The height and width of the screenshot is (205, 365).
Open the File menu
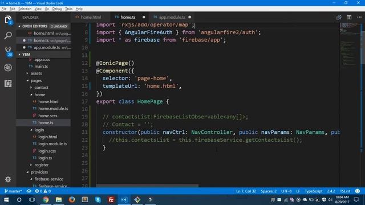click(4, 9)
